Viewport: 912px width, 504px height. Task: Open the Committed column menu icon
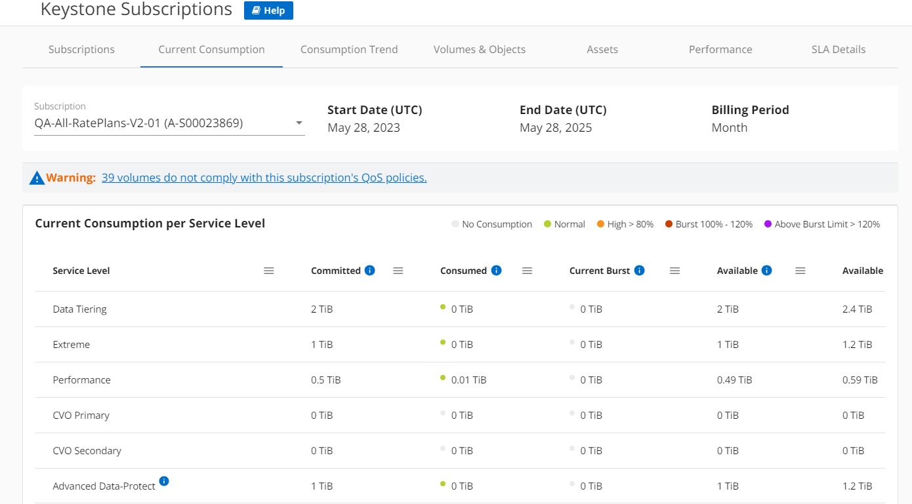(398, 271)
